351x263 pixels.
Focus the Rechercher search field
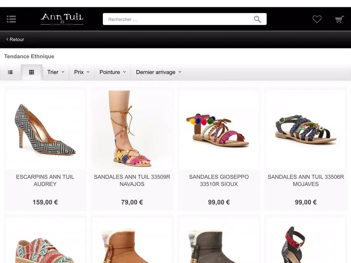coord(185,19)
